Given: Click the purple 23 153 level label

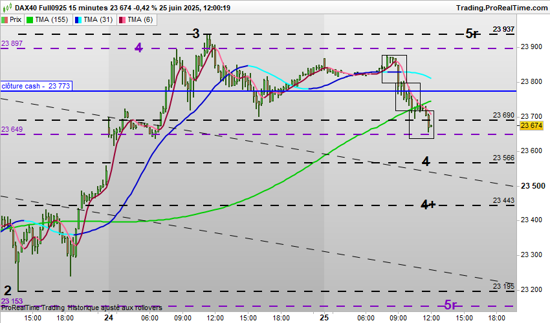Looking at the screenshot, I should click(12, 301).
